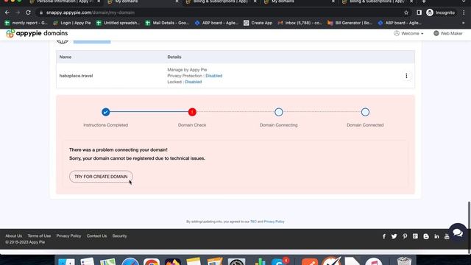Open Privacy Policy in footer bar
Screen dimensions: 471x265
click(x=68, y=236)
